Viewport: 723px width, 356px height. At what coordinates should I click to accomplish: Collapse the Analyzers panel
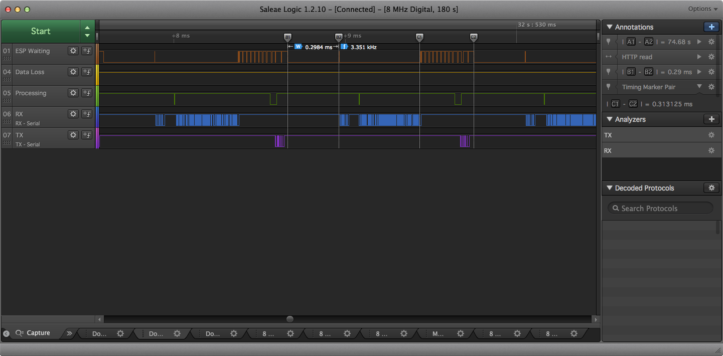tap(610, 119)
